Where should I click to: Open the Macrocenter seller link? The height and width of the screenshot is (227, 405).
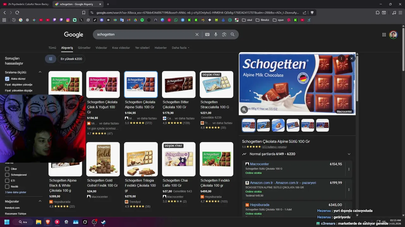coord(259,164)
